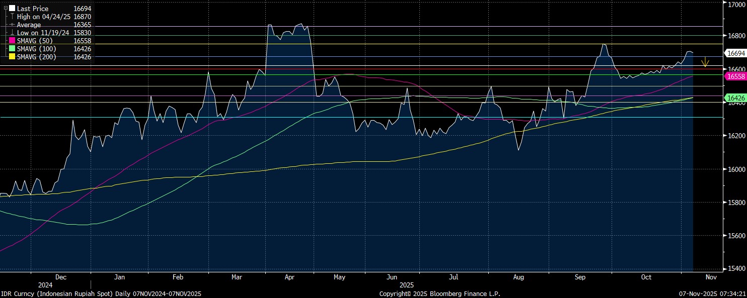Click the white Last Price color swatch
Viewport: 747px width, 298px height.
[x=12, y=9]
